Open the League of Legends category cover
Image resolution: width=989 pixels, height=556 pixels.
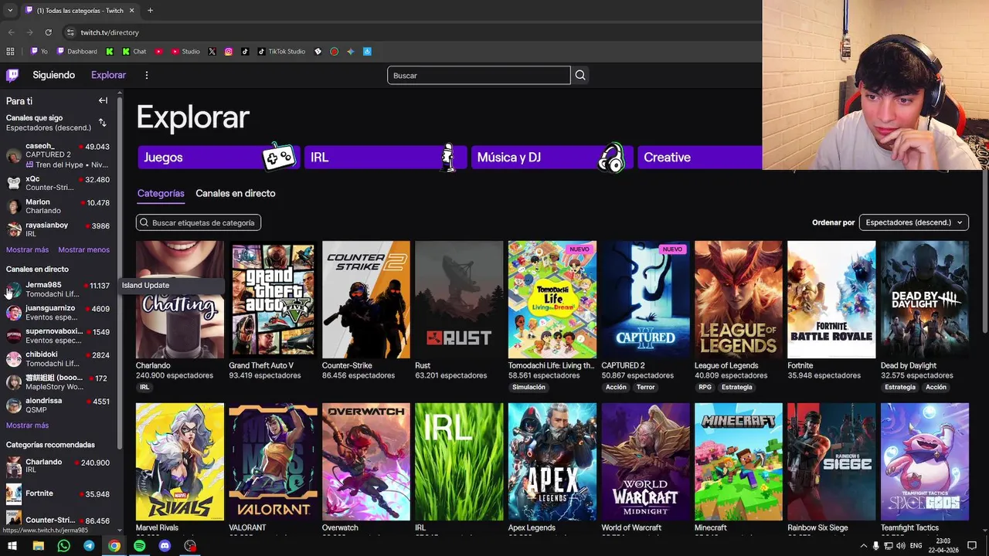[739, 300]
